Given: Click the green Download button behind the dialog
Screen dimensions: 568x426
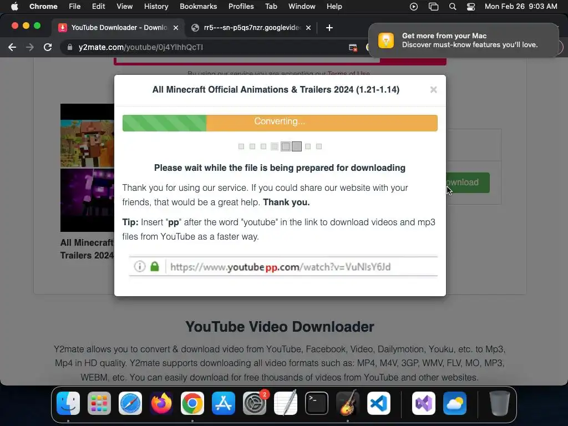Looking at the screenshot, I should tap(468, 182).
